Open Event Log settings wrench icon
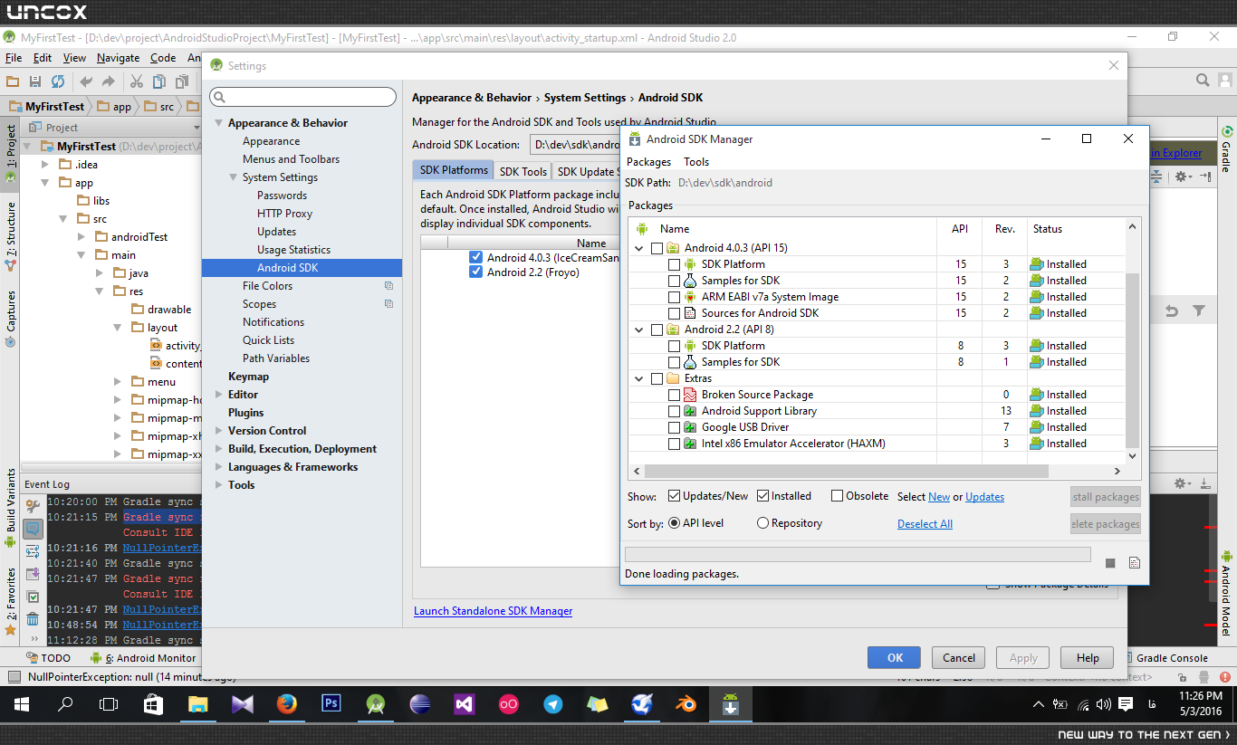Image resolution: width=1237 pixels, height=745 pixels. coord(33,506)
